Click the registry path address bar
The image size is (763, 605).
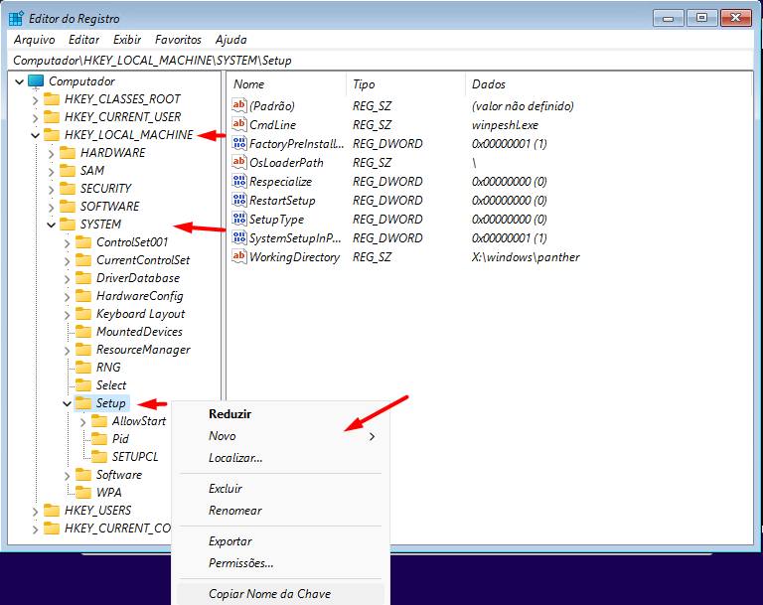(381, 61)
